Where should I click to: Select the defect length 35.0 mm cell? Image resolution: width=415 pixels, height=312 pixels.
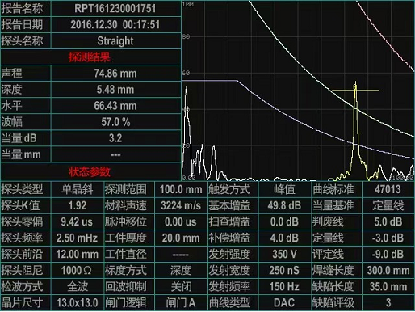click(x=388, y=287)
